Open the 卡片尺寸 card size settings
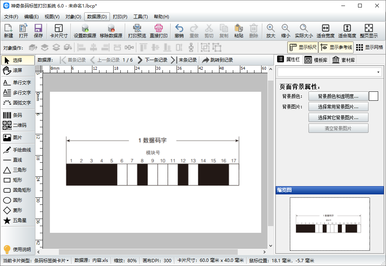The width and height of the screenshot is (386, 266). (58, 31)
